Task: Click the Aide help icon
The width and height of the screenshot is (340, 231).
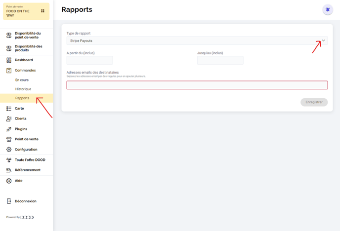Action: point(9,181)
